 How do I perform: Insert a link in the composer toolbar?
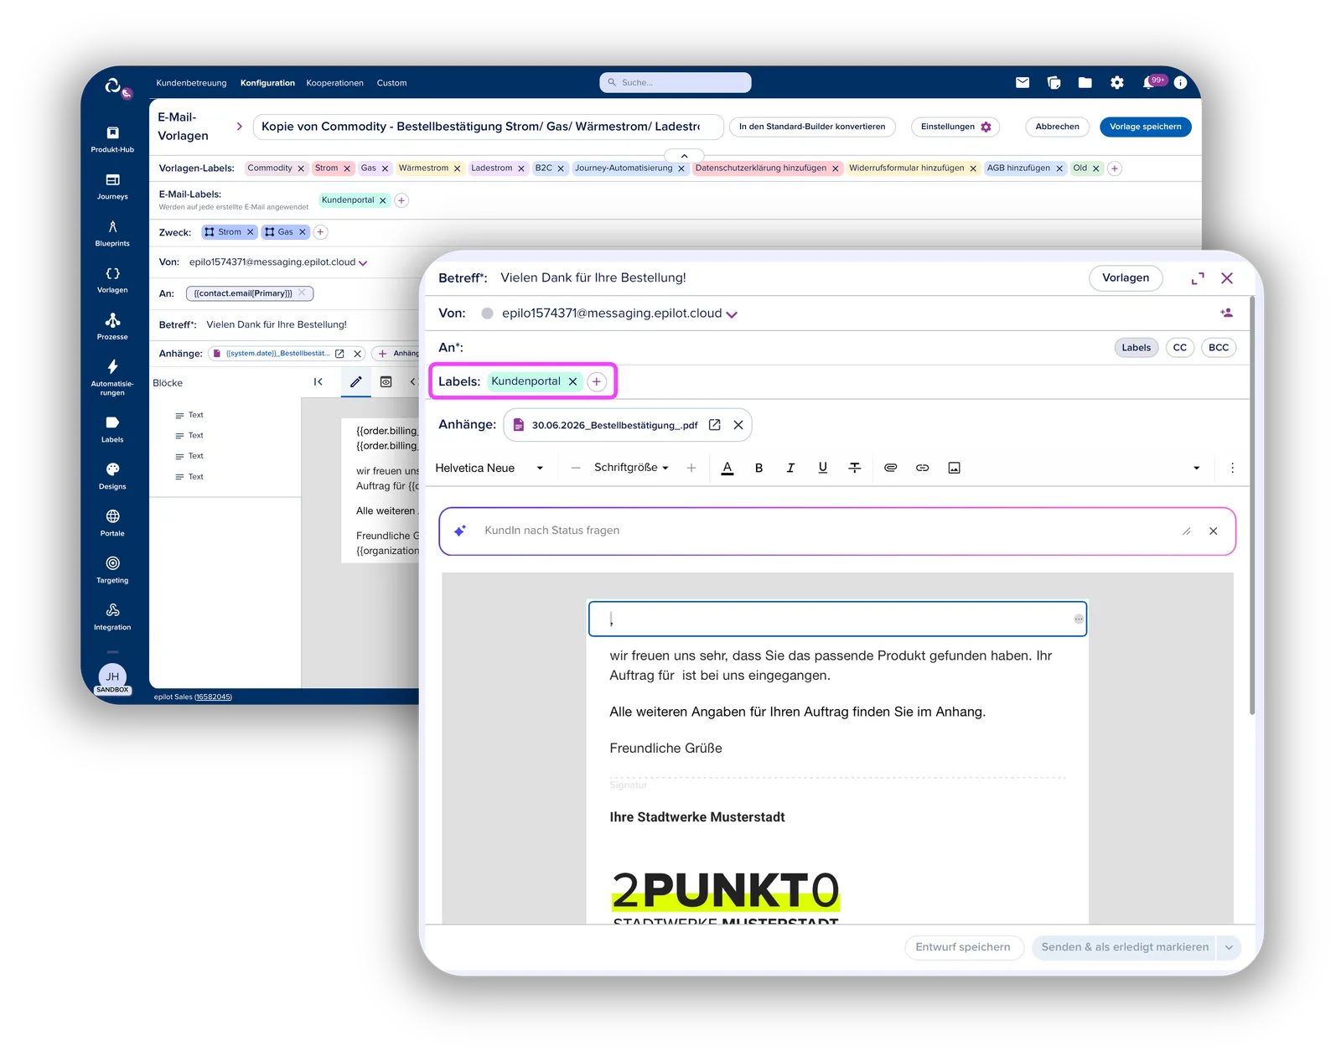coord(922,468)
